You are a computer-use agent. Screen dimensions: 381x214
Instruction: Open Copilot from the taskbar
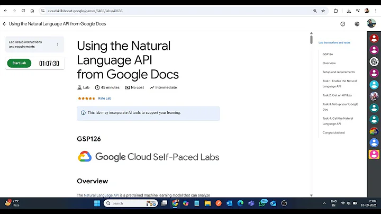pos(186,203)
